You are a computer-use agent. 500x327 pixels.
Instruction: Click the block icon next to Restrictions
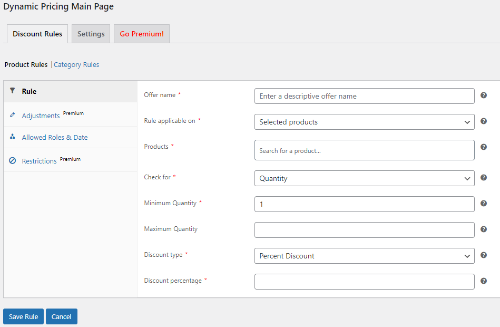13,160
